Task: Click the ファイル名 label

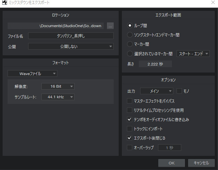Action: (x=16, y=36)
